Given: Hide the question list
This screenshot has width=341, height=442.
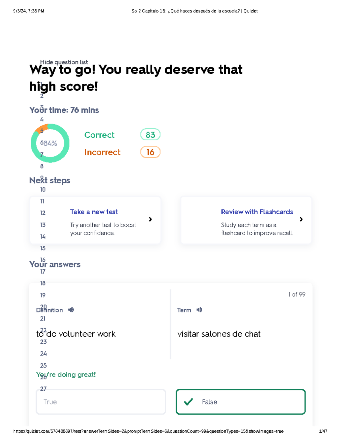Looking at the screenshot, I should (64, 62).
